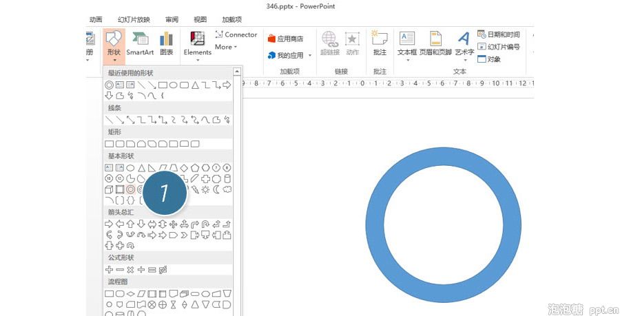The image size is (620, 316).
Task: Pick the left arrow in 箭头总汇
Action: (x=119, y=224)
